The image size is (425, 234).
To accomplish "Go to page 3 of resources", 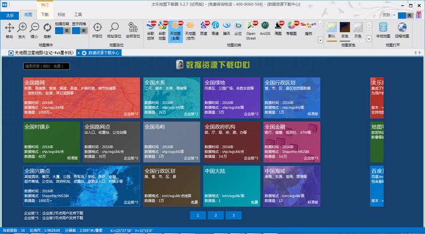I will [x=234, y=215].
